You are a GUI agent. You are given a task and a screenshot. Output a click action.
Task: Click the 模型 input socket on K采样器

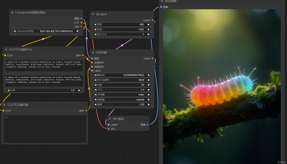(92, 58)
